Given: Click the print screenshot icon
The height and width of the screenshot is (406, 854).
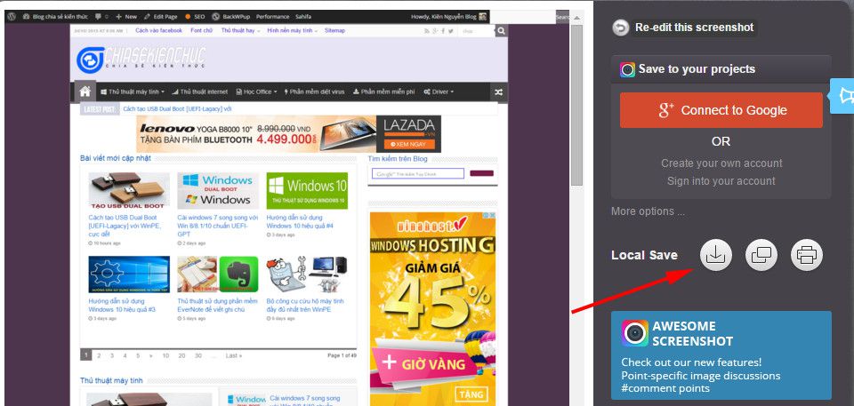Looking at the screenshot, I should pyautogui.click(x=807, y=255).
